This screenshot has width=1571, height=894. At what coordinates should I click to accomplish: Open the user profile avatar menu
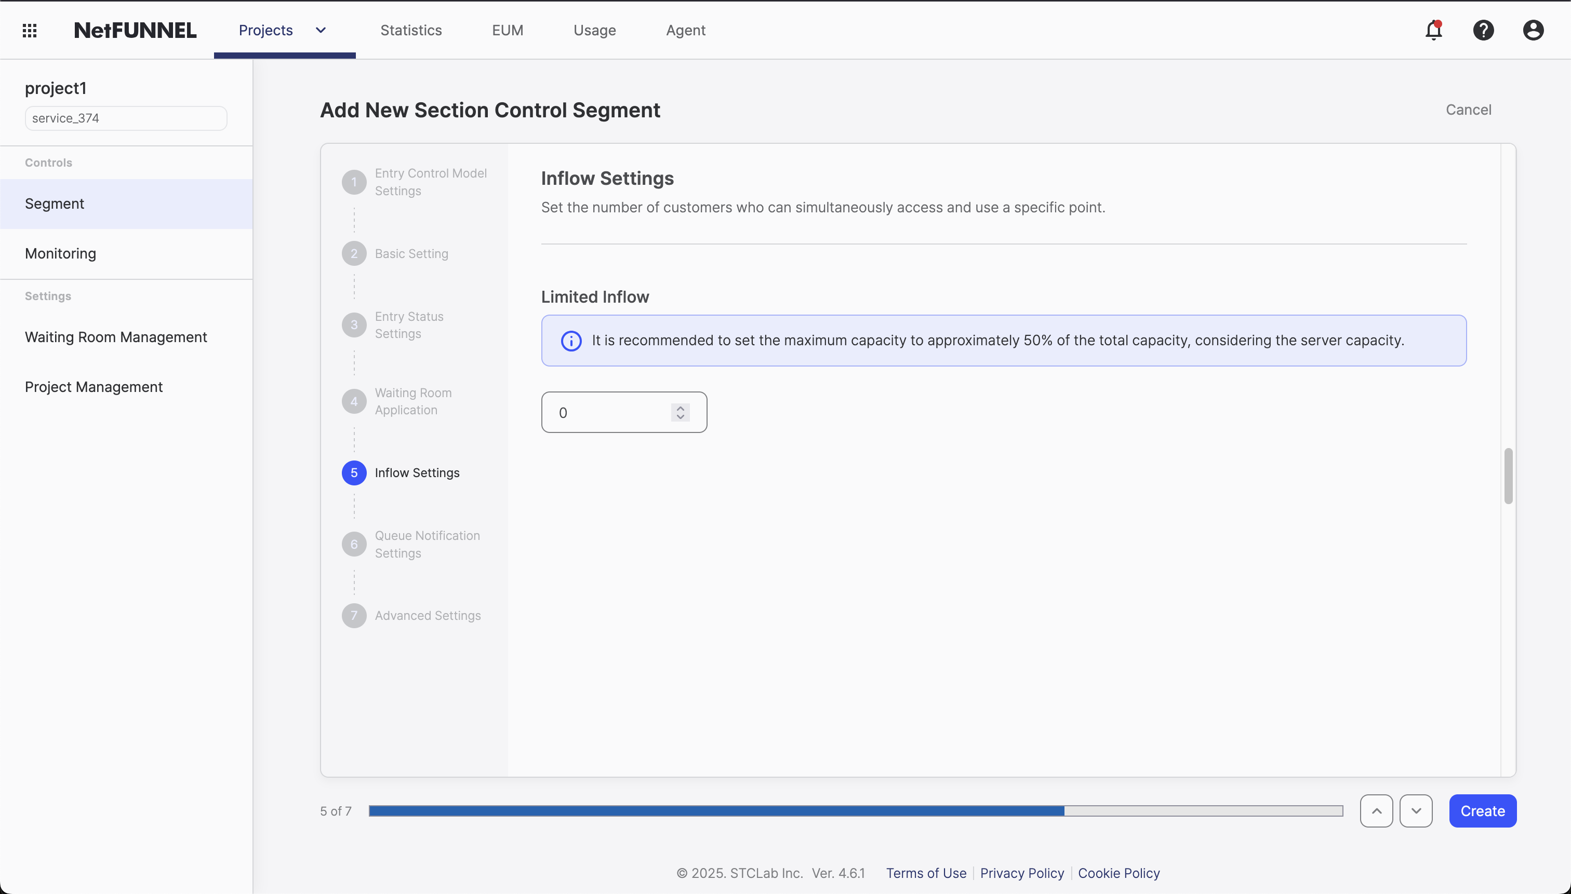pyautogui.click(x=1532, y=30)
